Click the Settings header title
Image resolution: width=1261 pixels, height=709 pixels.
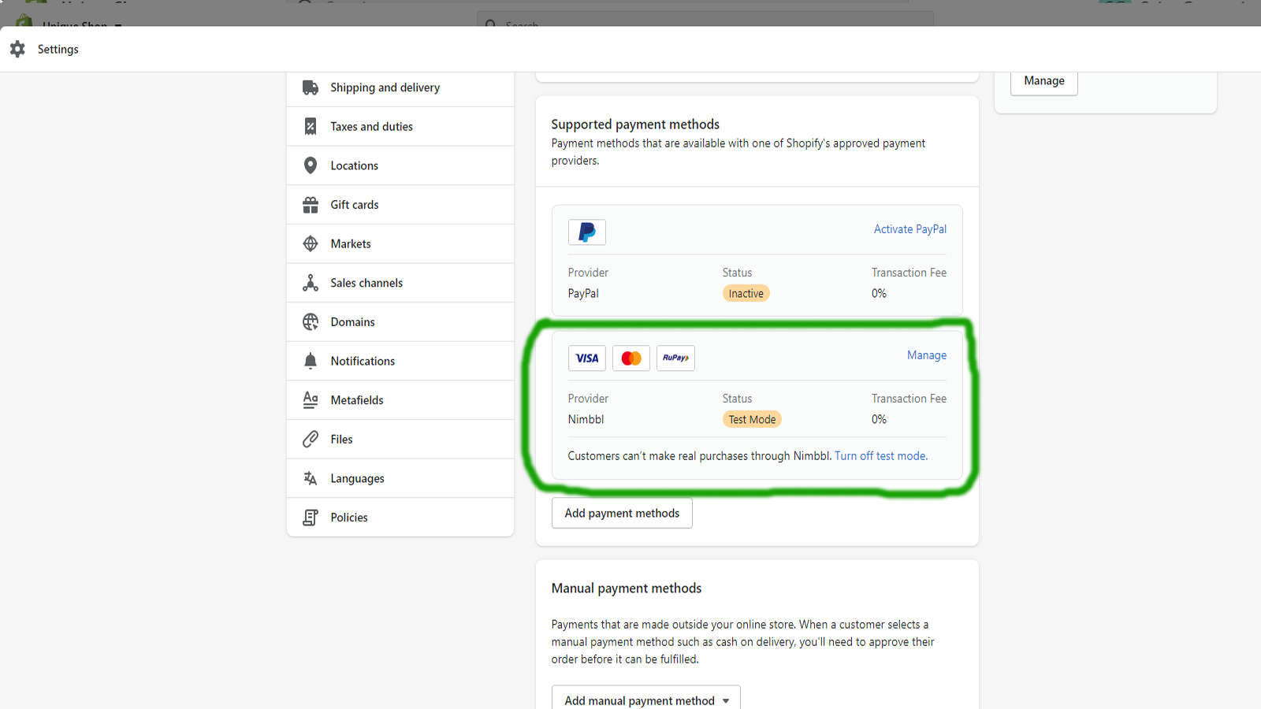[58, 49]
